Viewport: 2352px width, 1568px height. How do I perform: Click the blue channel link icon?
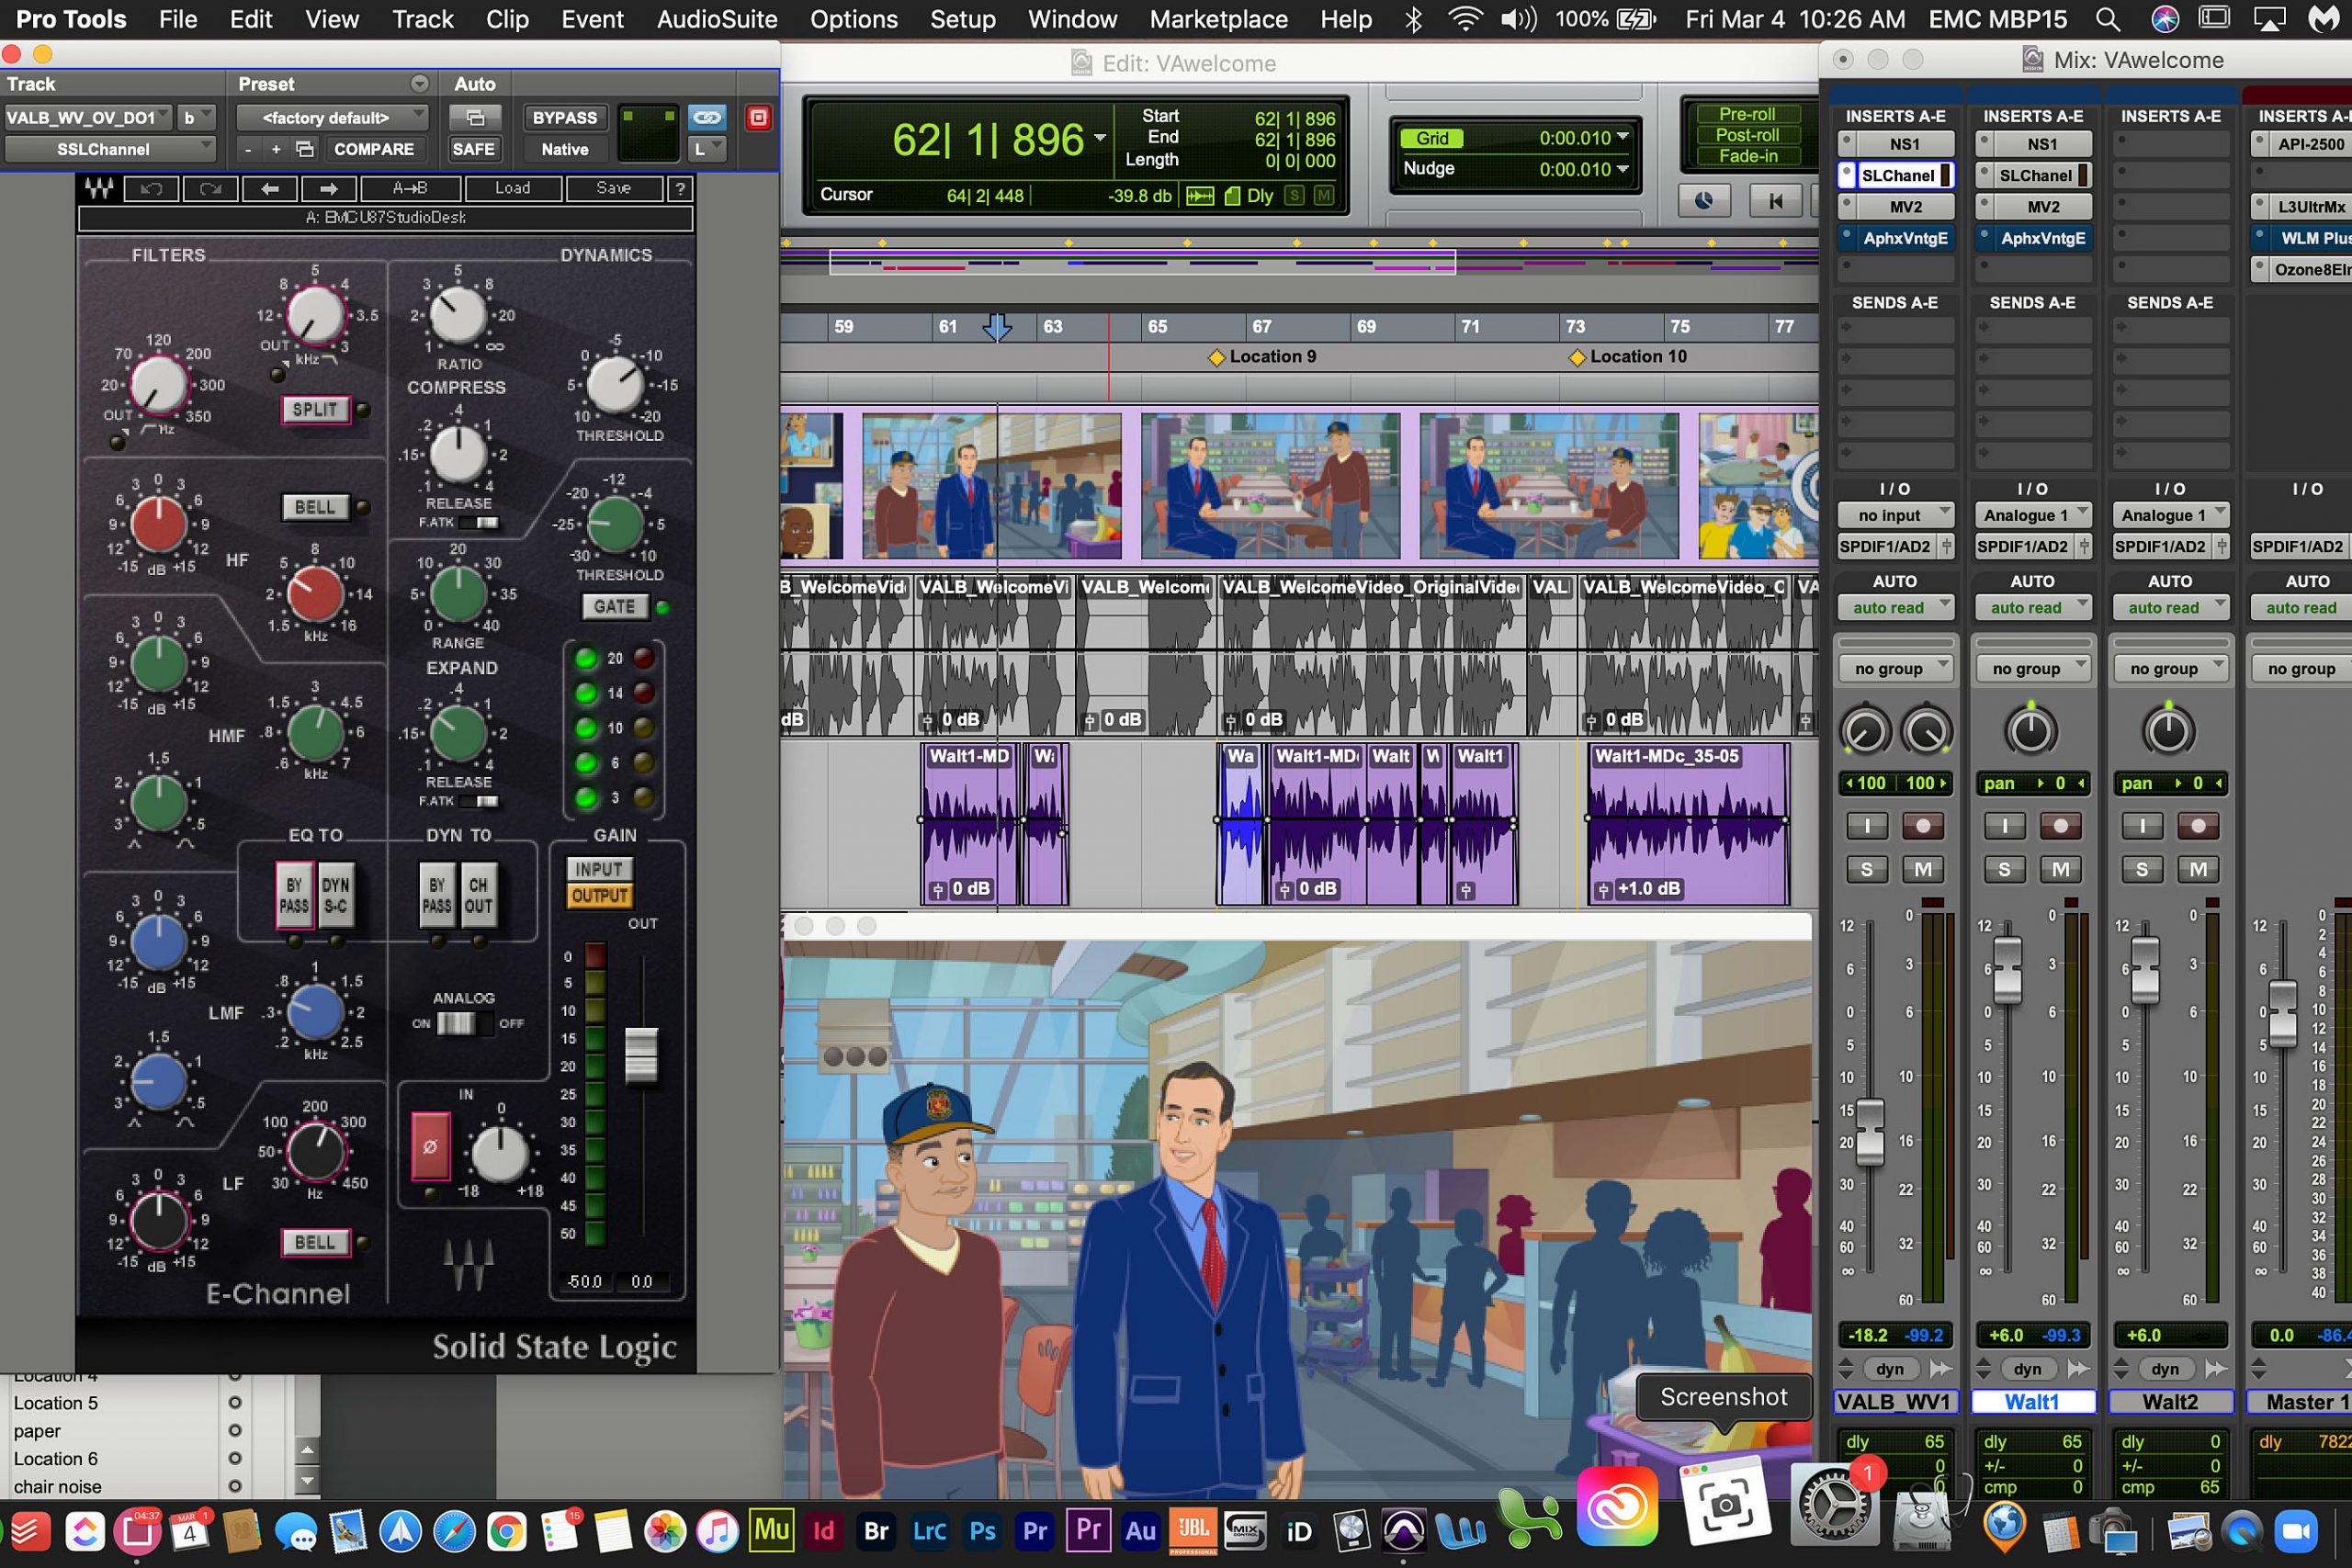tap(707, 118)
